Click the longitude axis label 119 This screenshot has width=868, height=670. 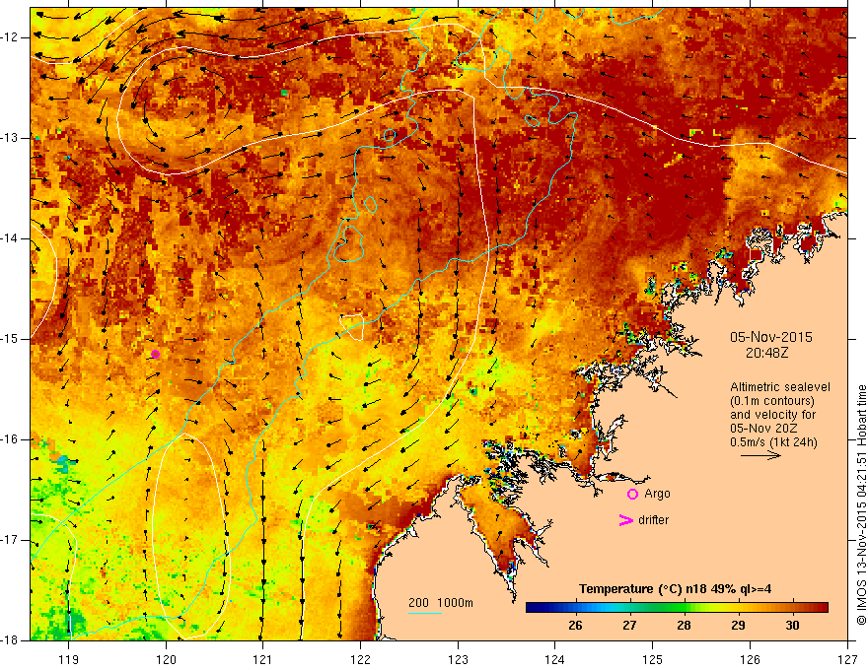click(x=69, y=659)
